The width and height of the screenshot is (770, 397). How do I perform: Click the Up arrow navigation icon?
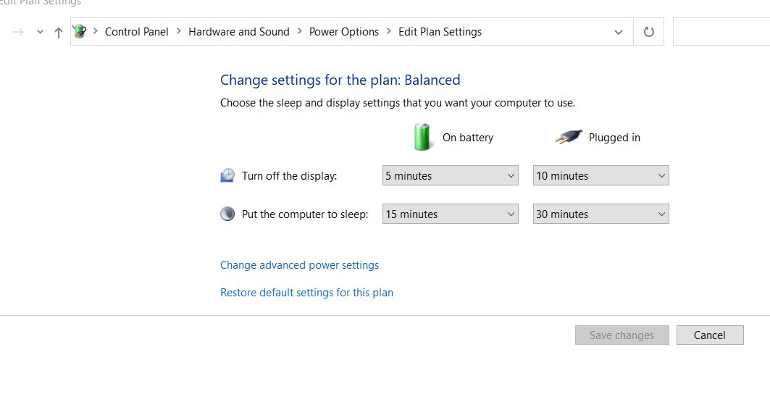(x=59, y=33)
